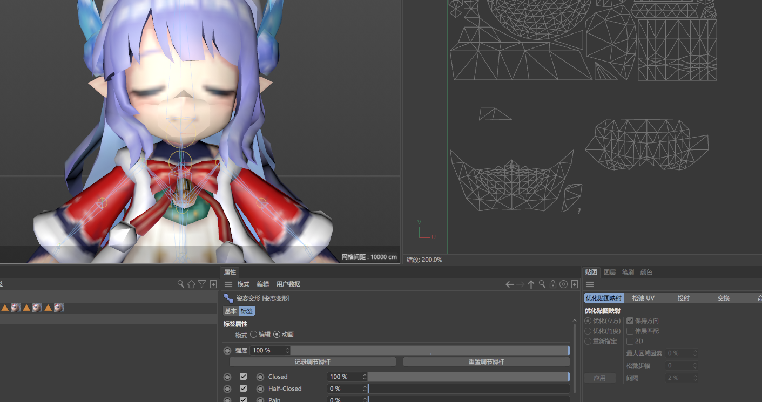Select the 重新指定 radio option
This screenshot has width=762, height=402.
[588, 341]
